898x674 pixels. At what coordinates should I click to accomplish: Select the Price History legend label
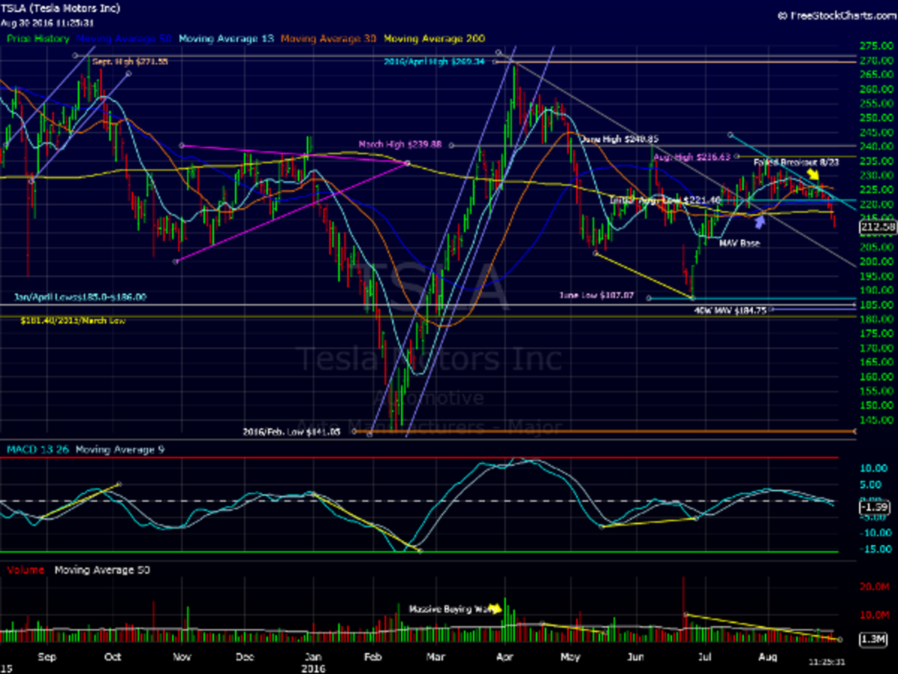tap(38, 38)
